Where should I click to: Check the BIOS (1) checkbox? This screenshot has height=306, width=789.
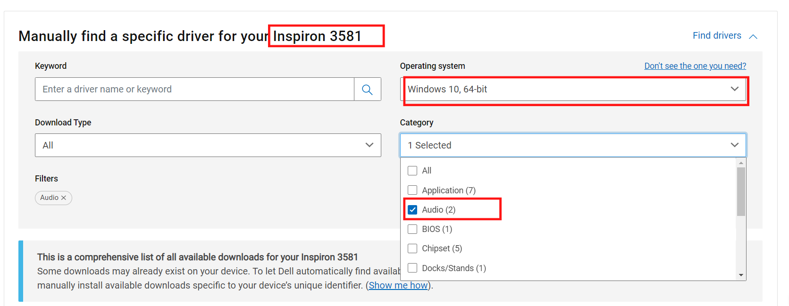tap(412, 229)
